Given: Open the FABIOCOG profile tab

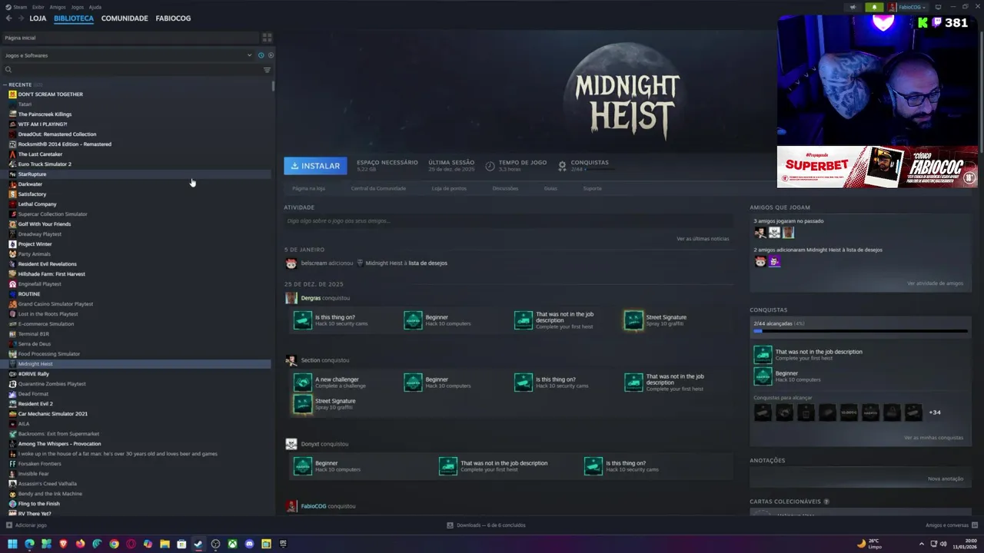Looking at the screenshot, I should (173, 18).
